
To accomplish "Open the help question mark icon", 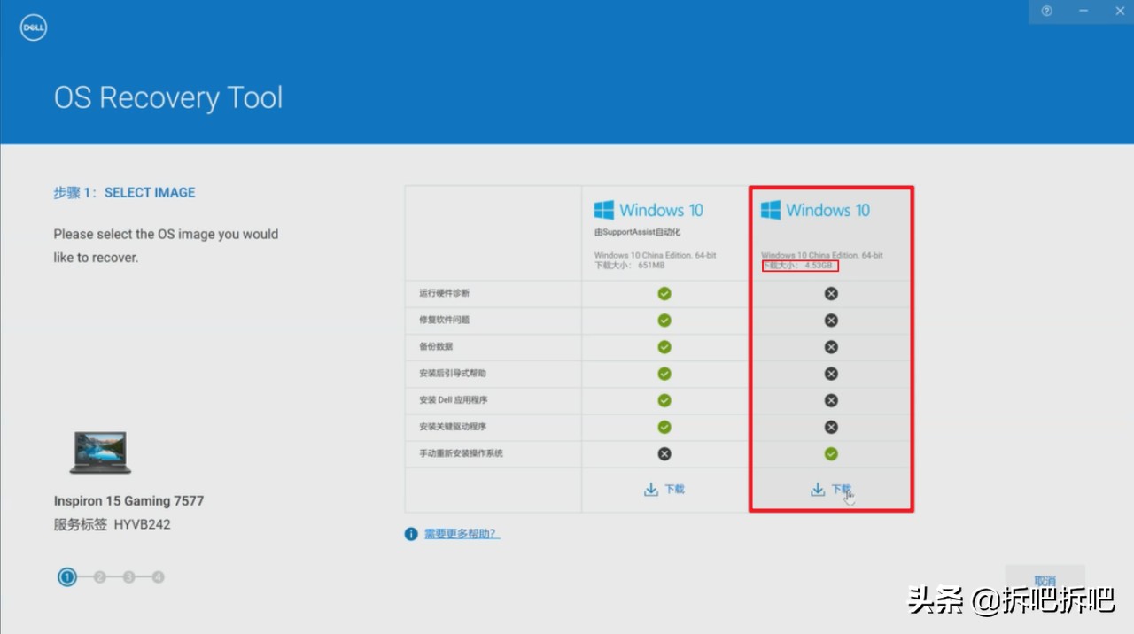I will coord(1046,11).
